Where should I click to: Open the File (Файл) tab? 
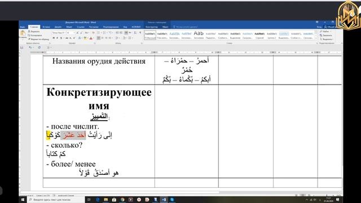[23, 27]
